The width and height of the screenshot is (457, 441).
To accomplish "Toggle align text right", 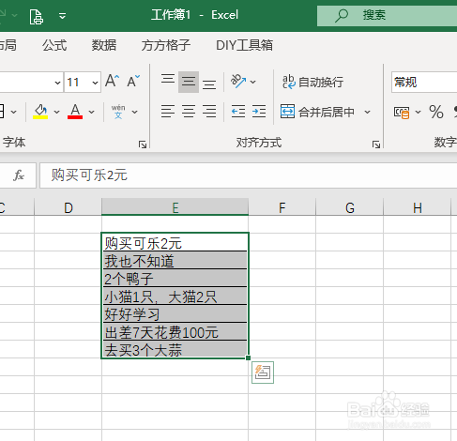I will click(209, 112).
